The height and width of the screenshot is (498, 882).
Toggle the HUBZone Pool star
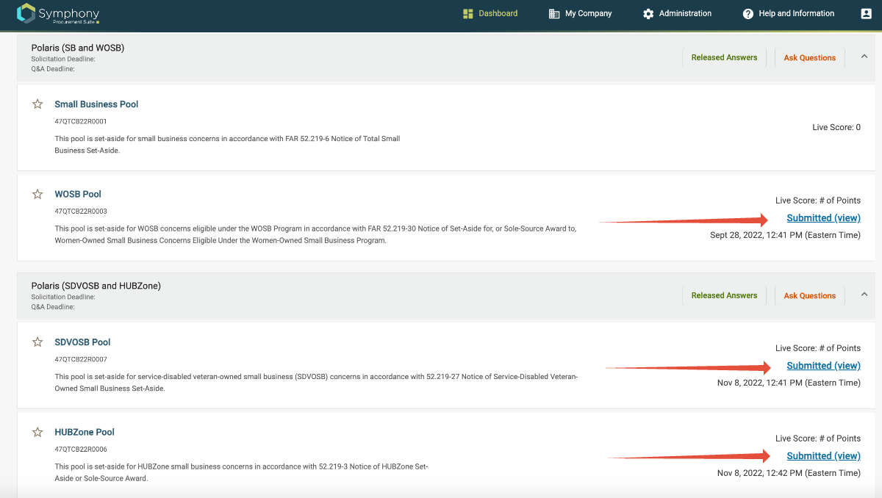pyautogui.click(x=37, y=432)
